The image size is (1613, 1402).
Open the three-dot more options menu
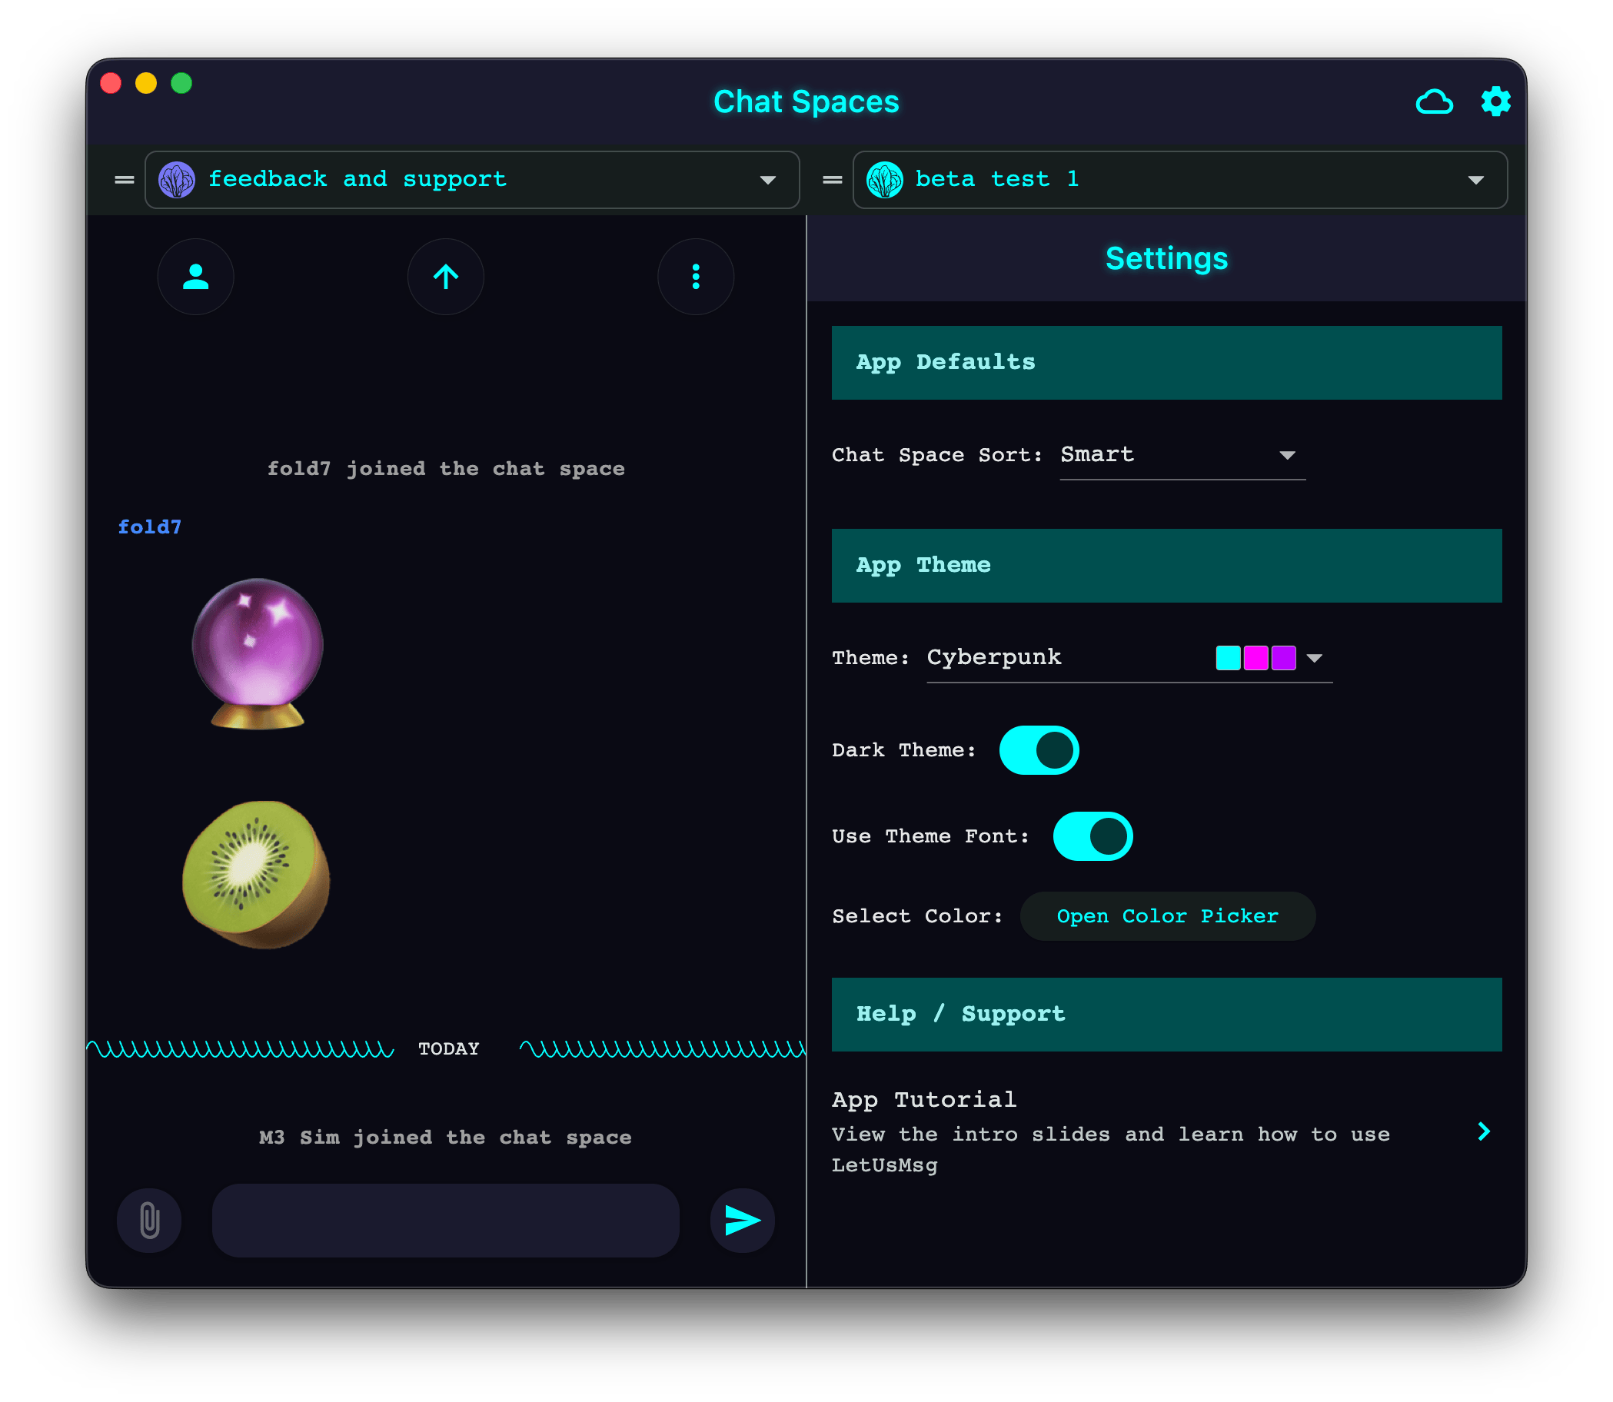(x=695, y=277)
